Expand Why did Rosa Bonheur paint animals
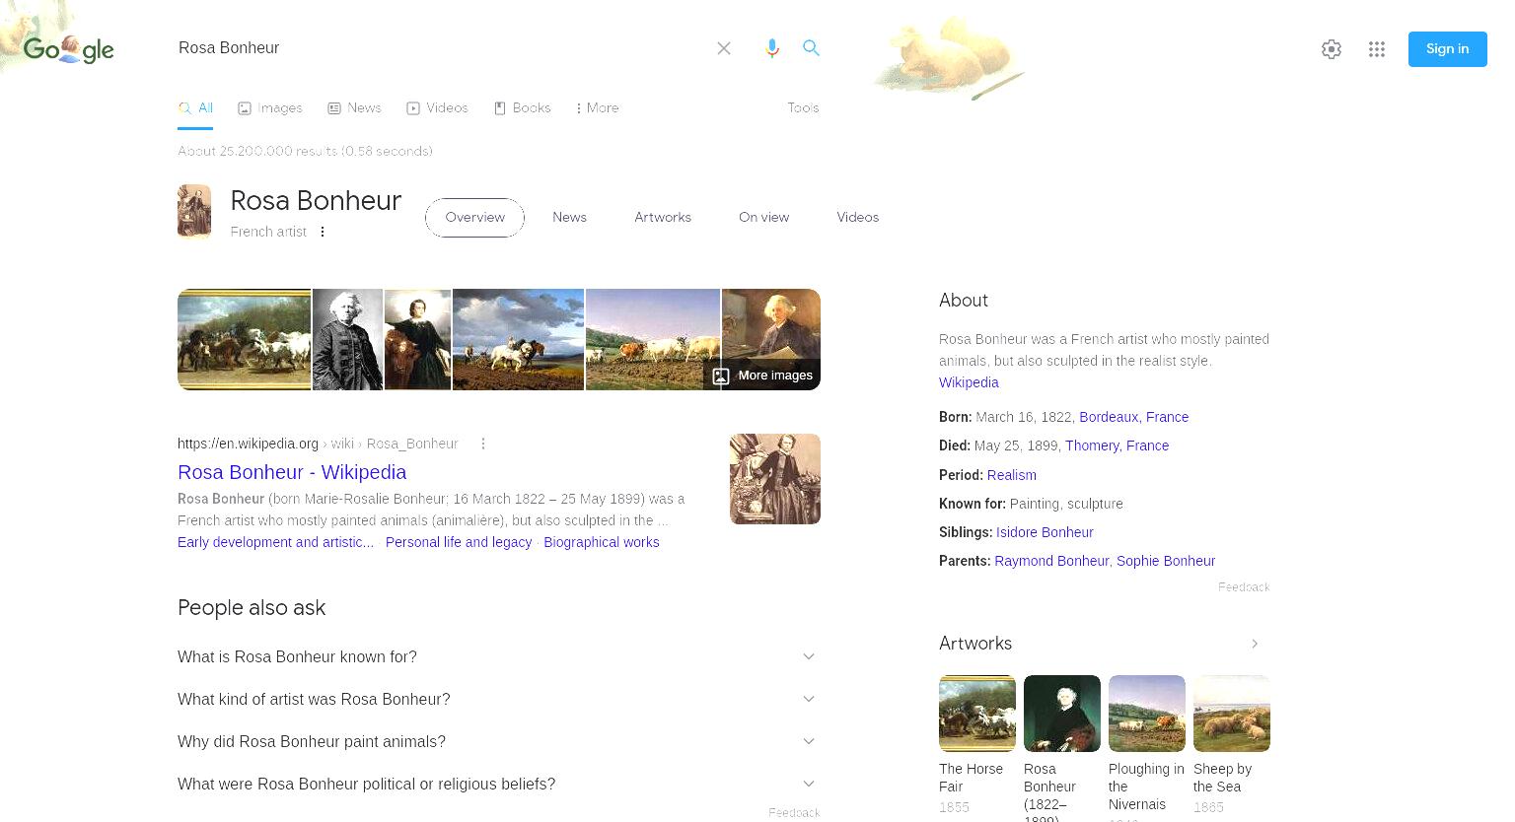 point(498,741)
